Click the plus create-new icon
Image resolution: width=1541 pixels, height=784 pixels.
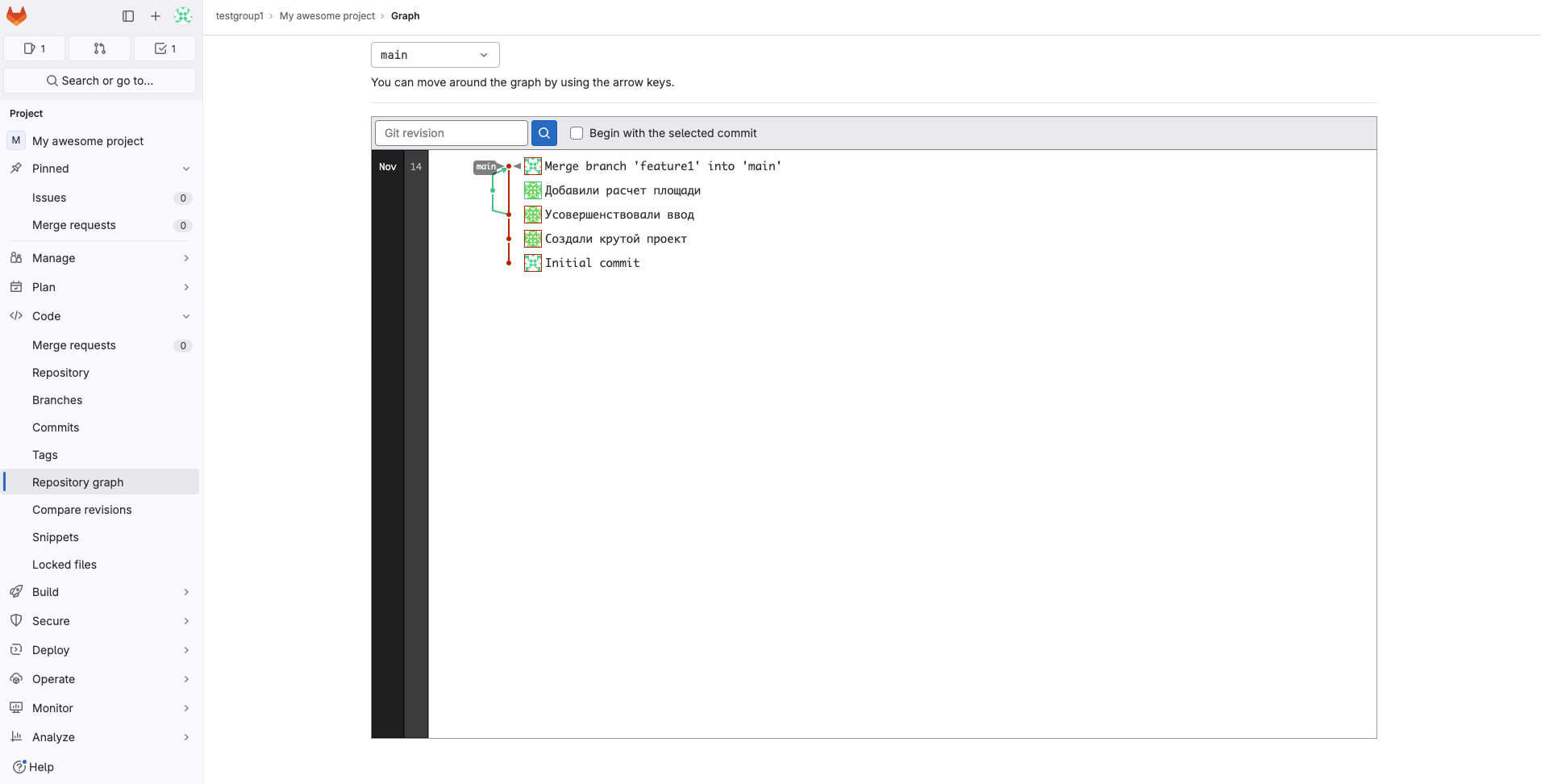point(156,16)
